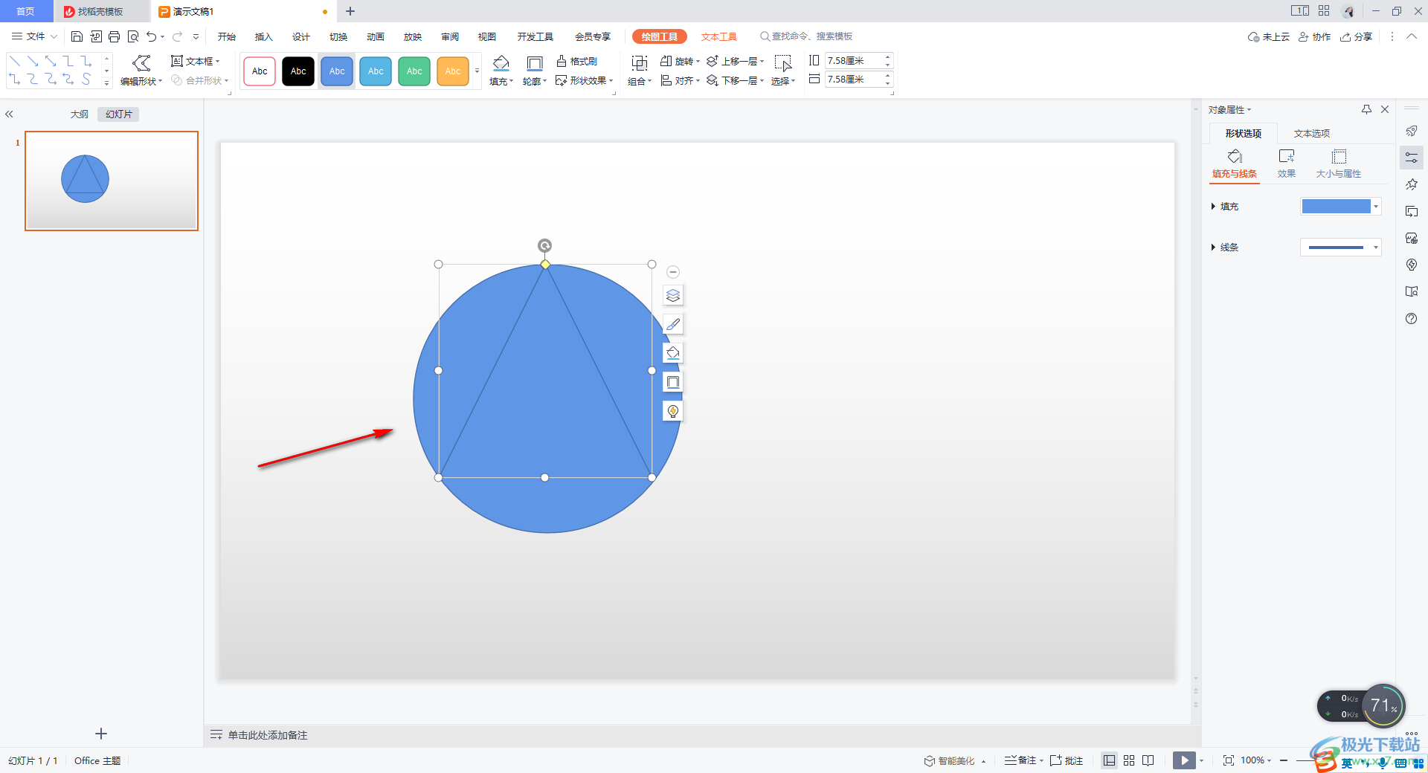Click the Collaborate (协作) button
This screenshot has width=1428, height=773.
click(x=1315, y=36)
